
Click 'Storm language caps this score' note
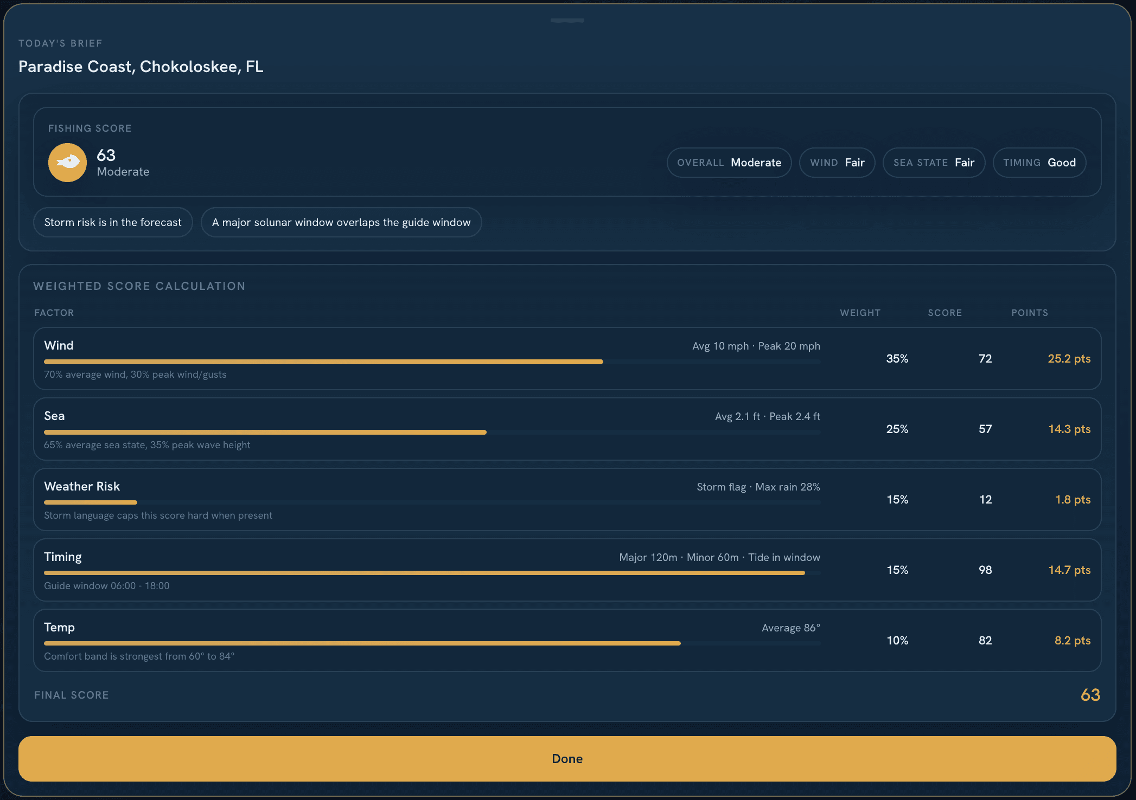[x=158, y=515]
